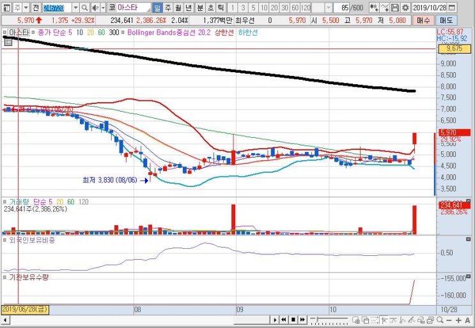Toggle the 거래량 volume panel checkbox
The image size is (475, 328).
[5, 202]
